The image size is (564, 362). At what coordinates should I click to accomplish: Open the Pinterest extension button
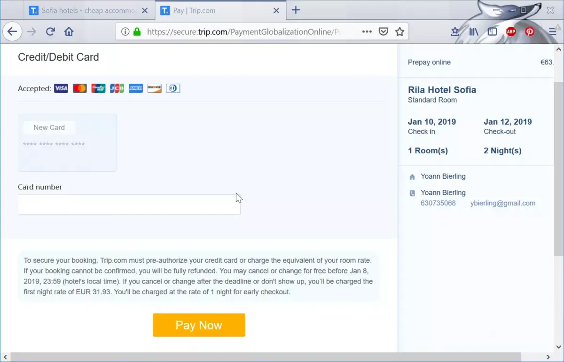click(x=530, y=31)
